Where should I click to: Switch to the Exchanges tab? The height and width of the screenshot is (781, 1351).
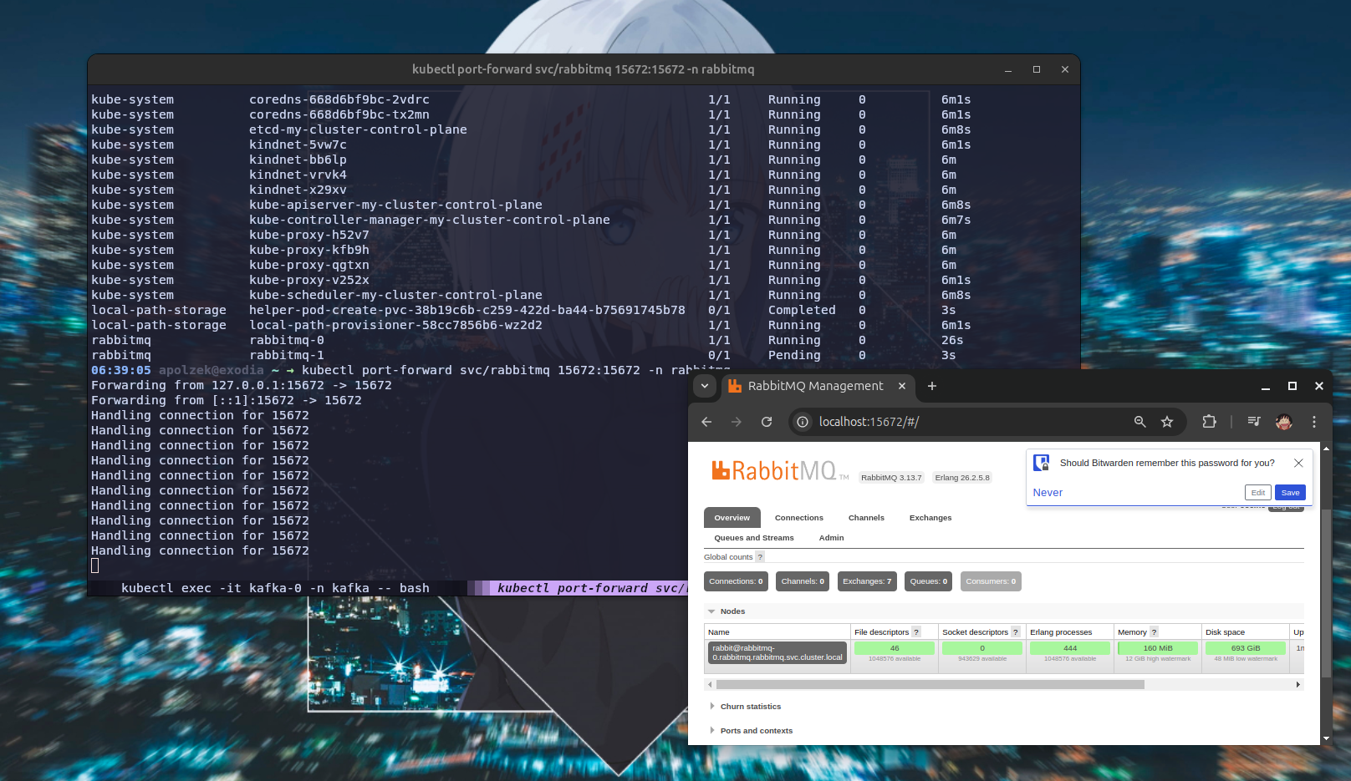(930, 518)
